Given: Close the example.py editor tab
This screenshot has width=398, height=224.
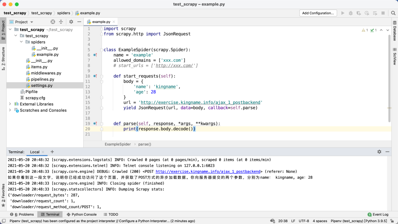Looking at the screenshot, I should click(114, 22).
